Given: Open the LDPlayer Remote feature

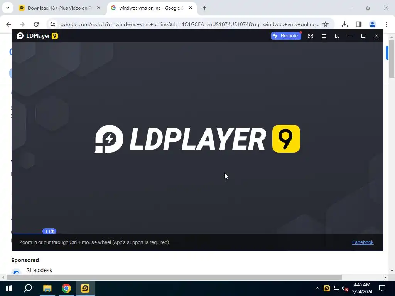Looking at the screenshot, I should (x=286, y=36).
